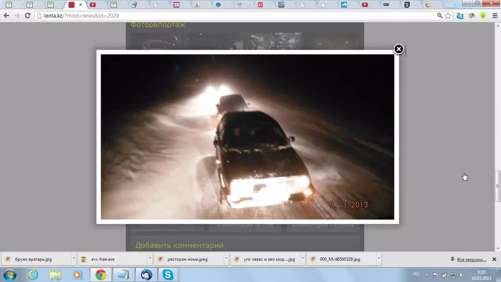Close the photo lightbox with the X icon
501x282 pixels.
pos(398,49)
